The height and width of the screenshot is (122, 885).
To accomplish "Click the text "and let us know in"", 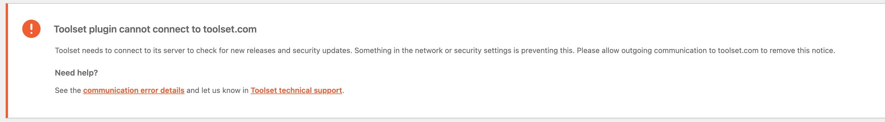I will pyautogui.click(x=217, y=90).
